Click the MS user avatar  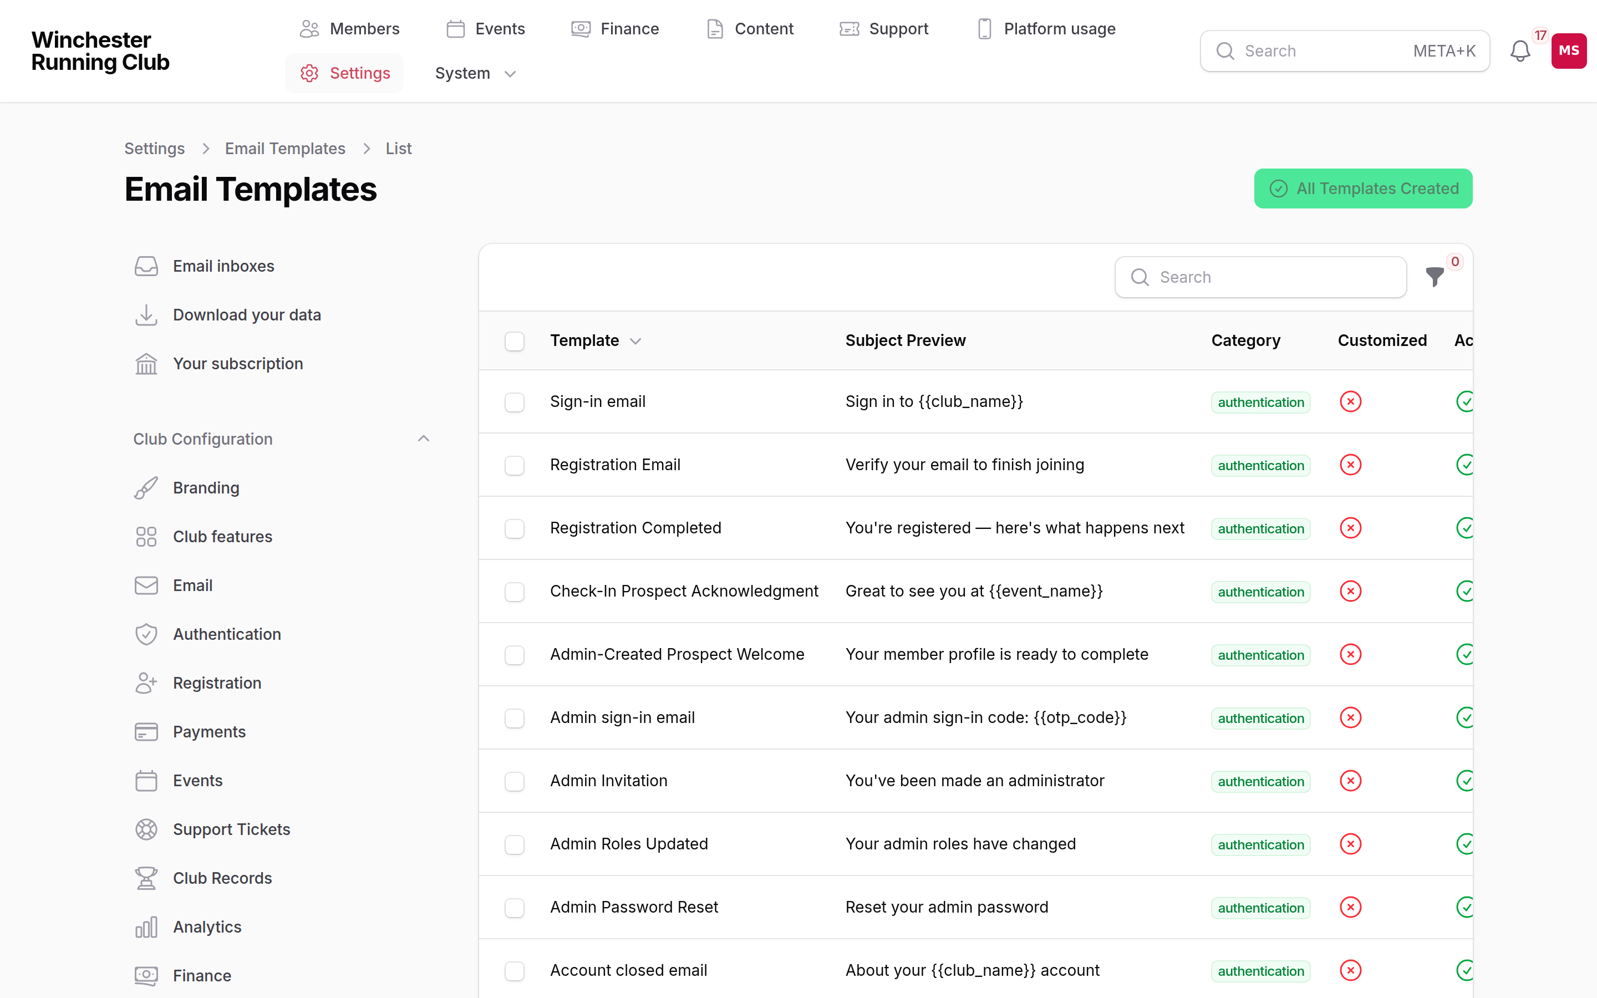coord(1568,51)
